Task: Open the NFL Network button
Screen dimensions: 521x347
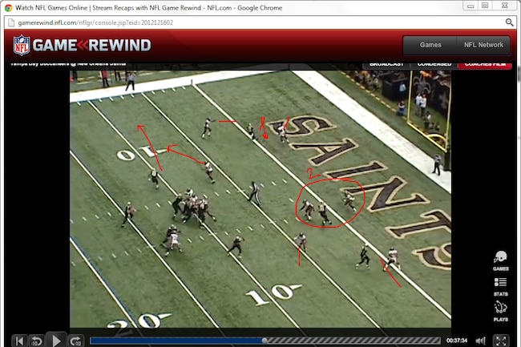Action: 483,45
